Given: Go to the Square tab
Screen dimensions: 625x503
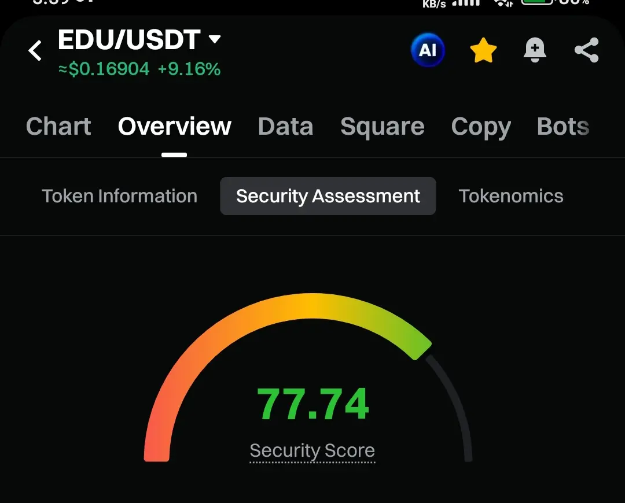Looking at the screenshot, I should click(383, 127).
